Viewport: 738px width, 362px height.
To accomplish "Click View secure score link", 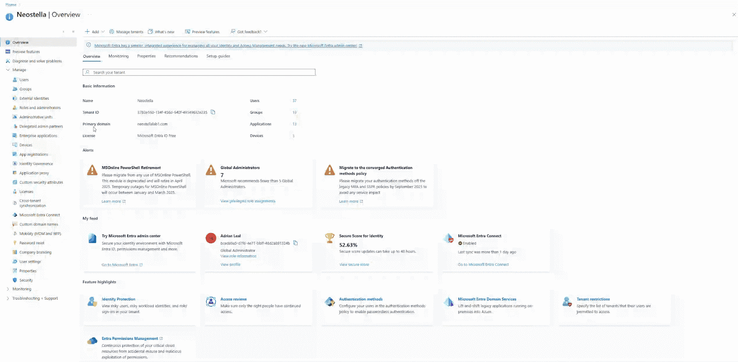I will click(x=354, y=265).
